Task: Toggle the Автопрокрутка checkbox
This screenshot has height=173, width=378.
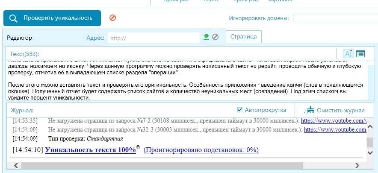Action: click(x=240, y=110)
